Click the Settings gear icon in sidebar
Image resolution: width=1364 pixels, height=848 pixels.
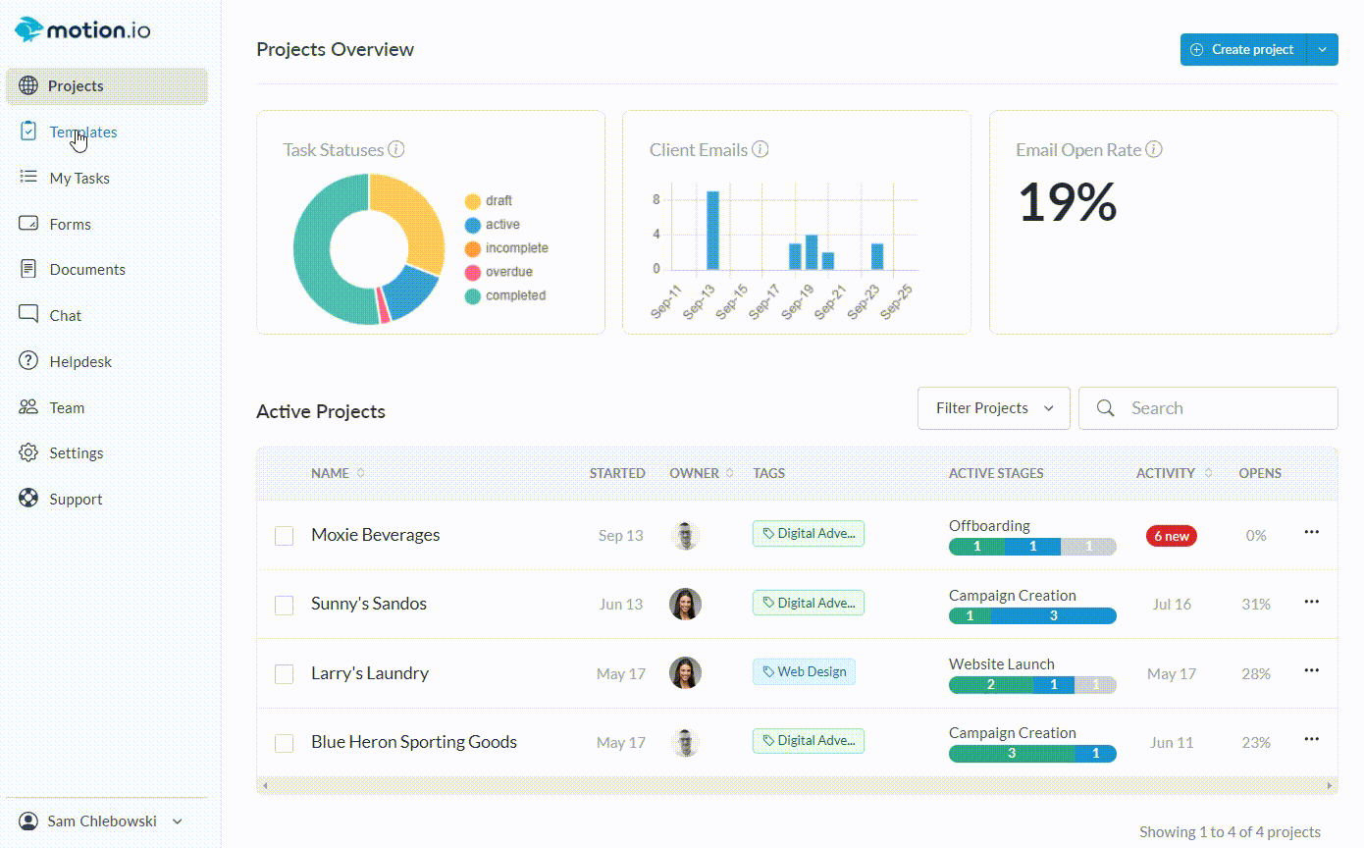[28, 453]
